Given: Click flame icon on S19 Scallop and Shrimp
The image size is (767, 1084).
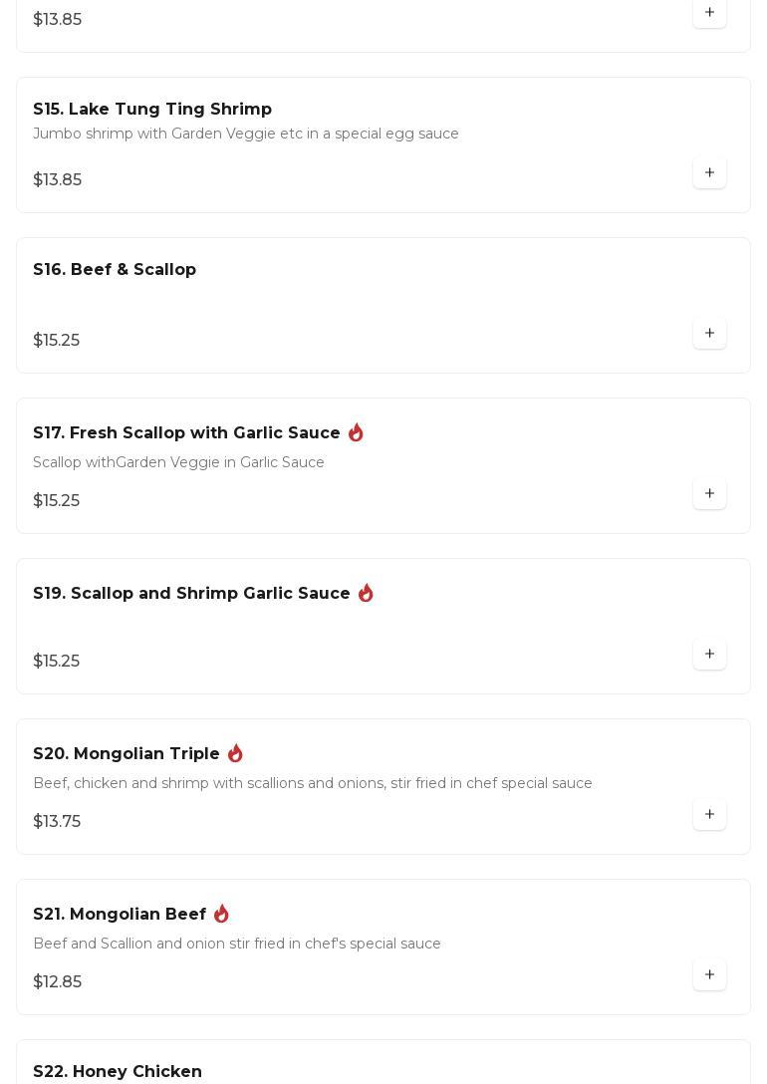Looking at the screenshot, I should (366, 593).
